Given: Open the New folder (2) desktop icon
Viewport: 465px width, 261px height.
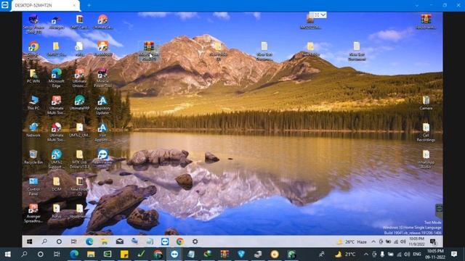Looking at the screenshot, I should tap(79, 186).
